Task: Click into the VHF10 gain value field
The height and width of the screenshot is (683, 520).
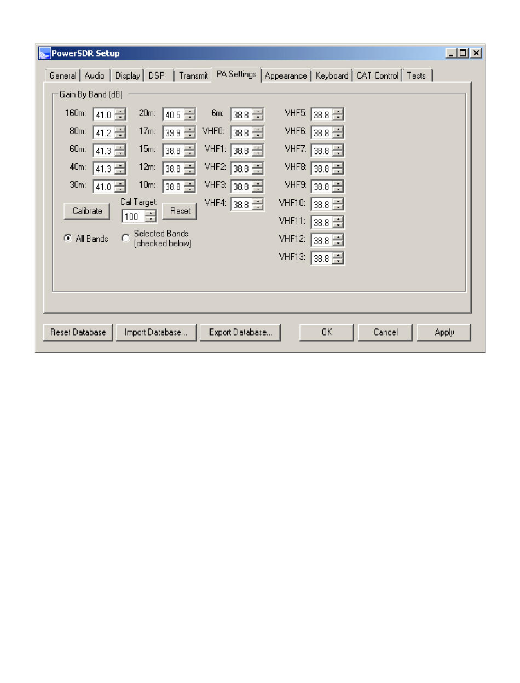Action: click(x=322, y=205)
